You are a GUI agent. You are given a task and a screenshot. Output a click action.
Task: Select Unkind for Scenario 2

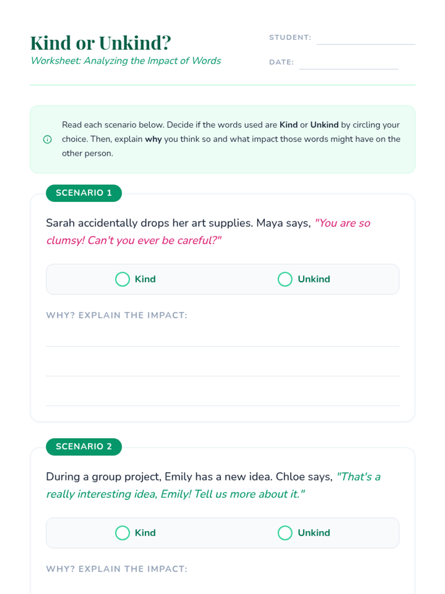(285, 533)
